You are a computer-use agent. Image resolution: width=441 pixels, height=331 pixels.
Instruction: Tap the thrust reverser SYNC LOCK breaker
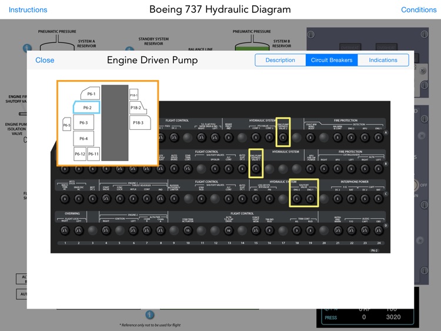coord(119,199)
